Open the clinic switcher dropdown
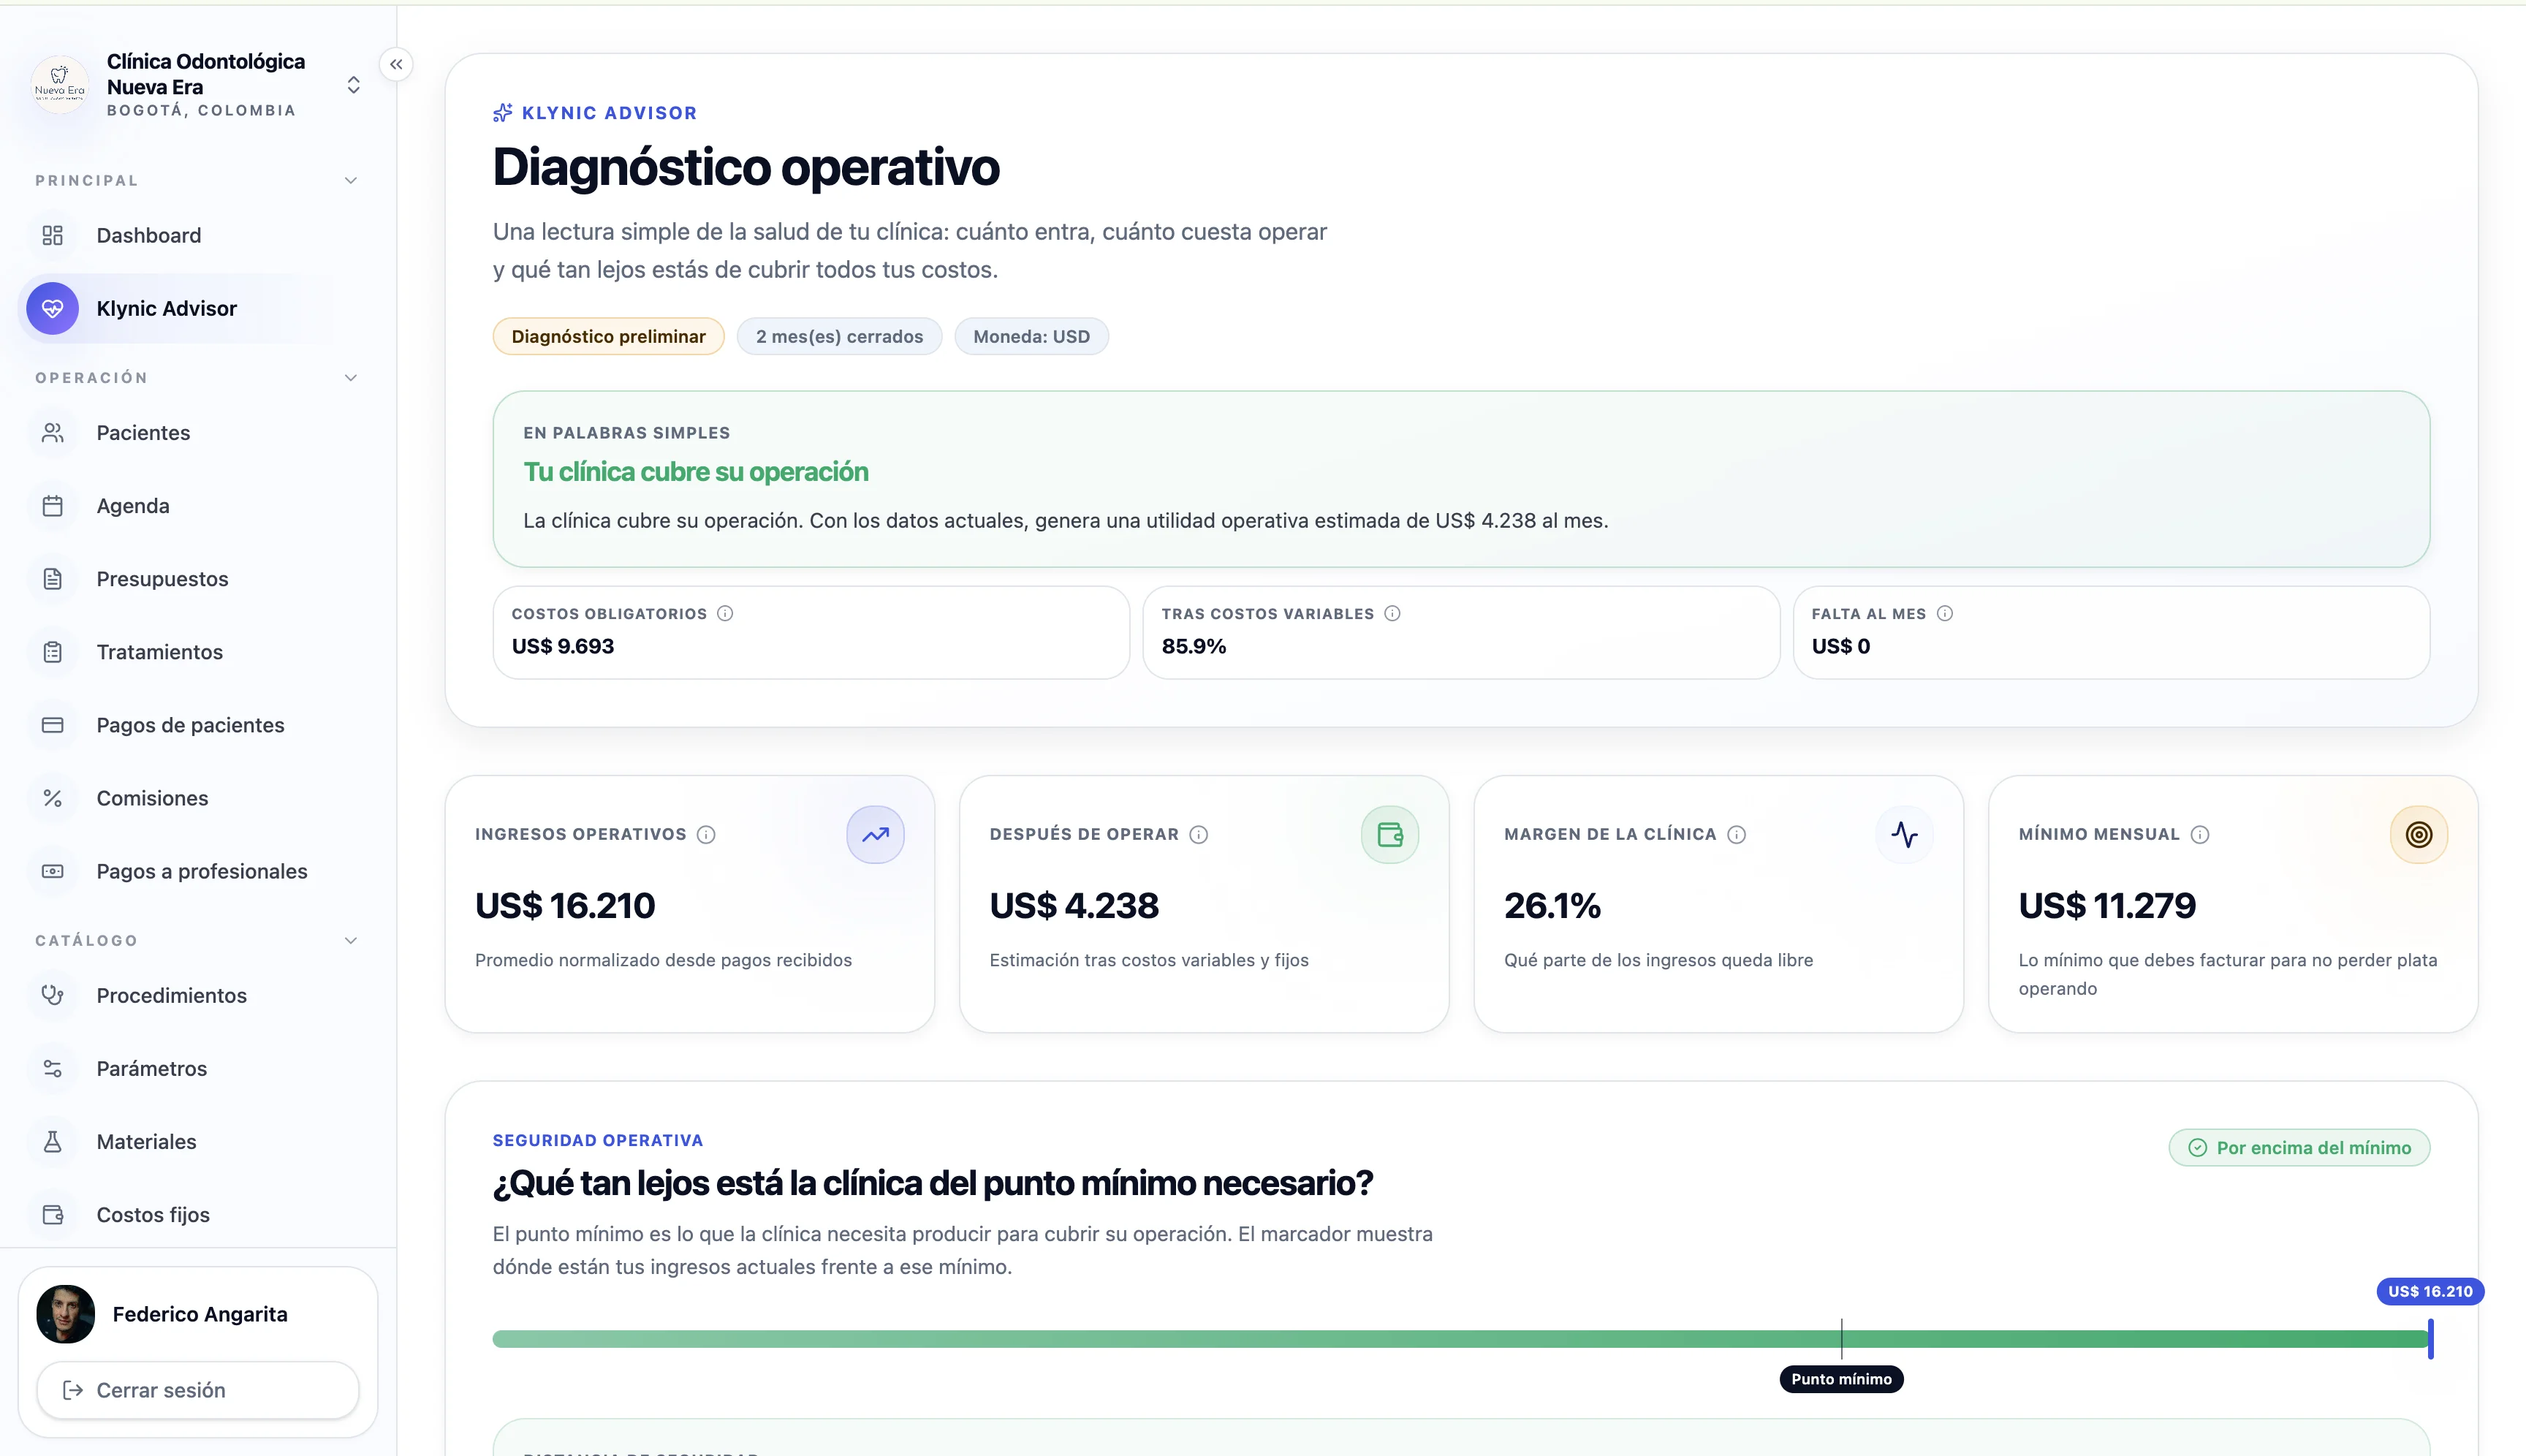The height and width of the screenshot is (1456, 2526). pyautogui.click(x=353, y=85)
